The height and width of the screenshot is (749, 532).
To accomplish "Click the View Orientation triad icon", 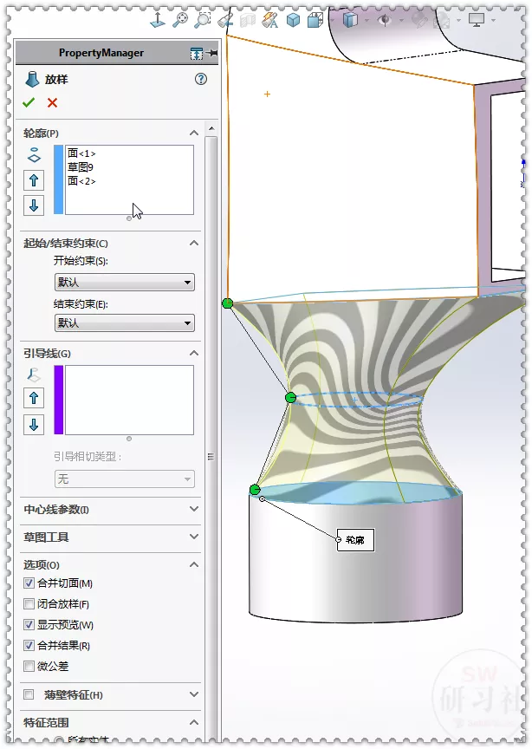I will (158, 20).
